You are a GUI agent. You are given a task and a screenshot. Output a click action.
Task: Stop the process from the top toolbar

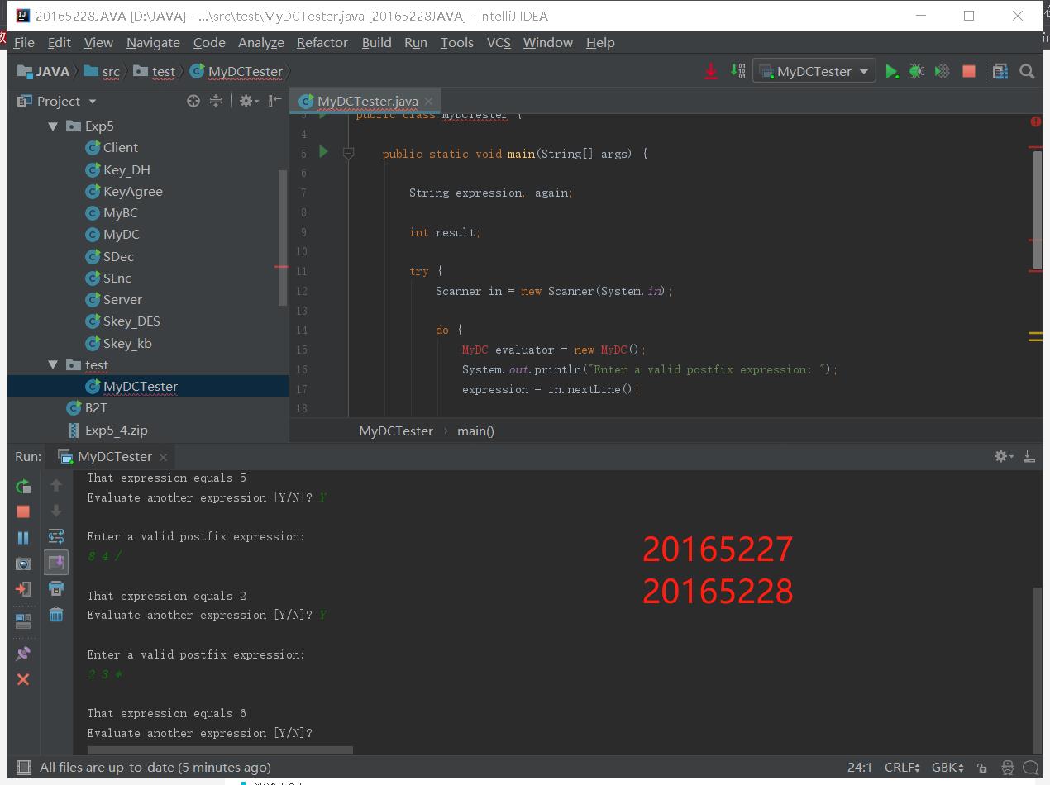[969, 72]
